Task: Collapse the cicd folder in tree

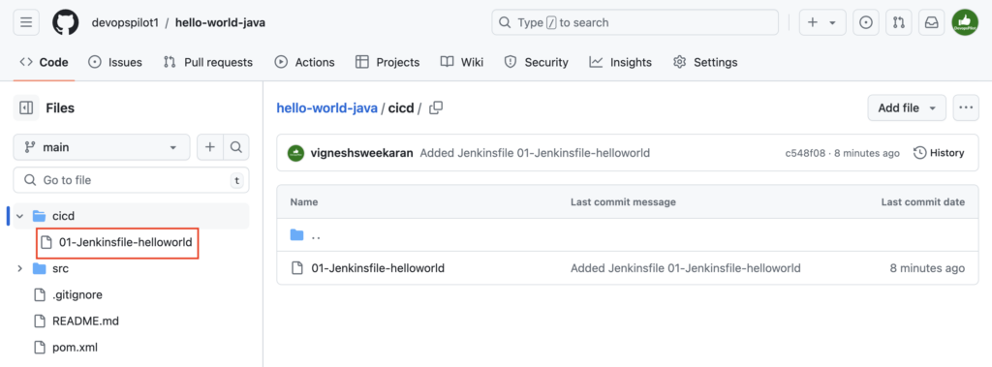Action: coord(19,216)
